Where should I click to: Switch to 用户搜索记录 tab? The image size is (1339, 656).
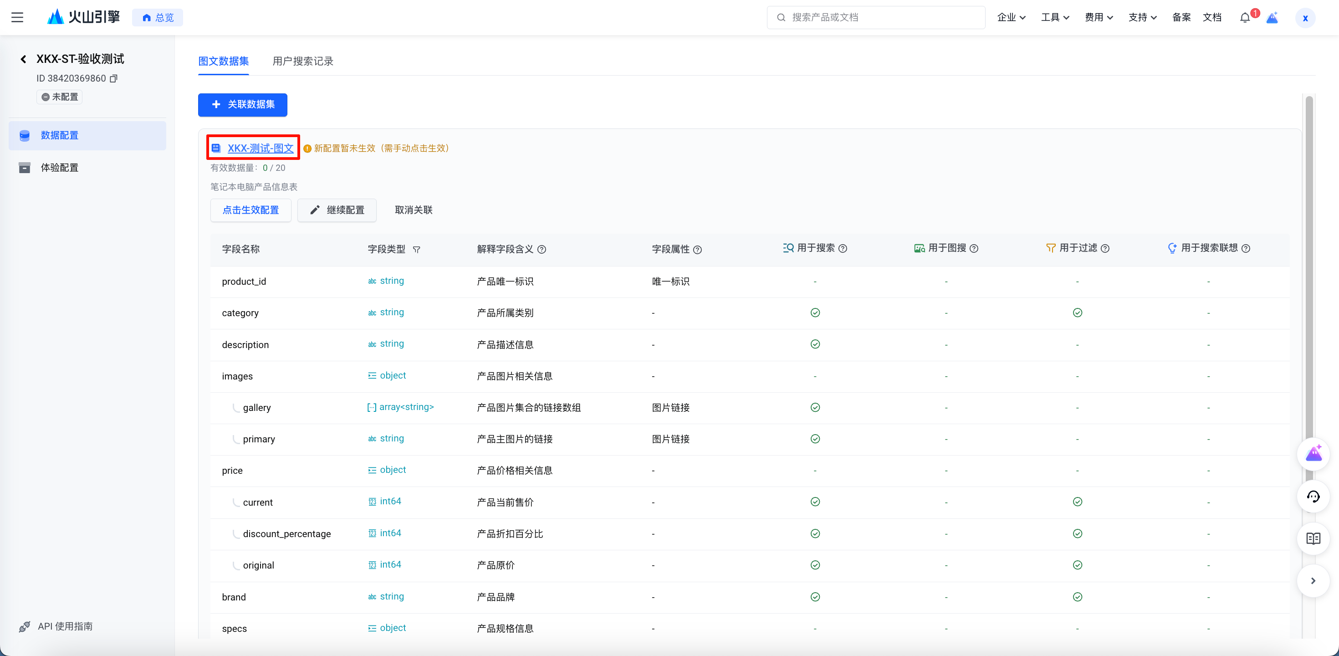(302, 61)
